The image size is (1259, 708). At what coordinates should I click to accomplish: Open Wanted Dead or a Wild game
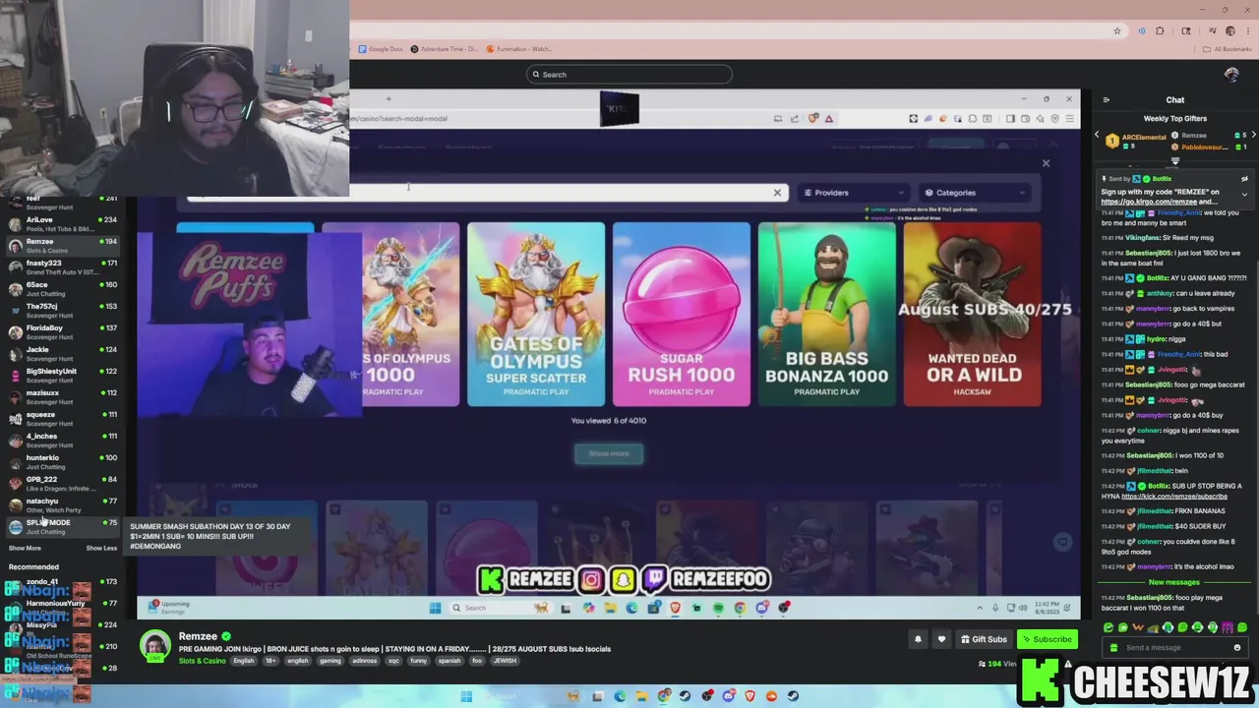[972, 314]
